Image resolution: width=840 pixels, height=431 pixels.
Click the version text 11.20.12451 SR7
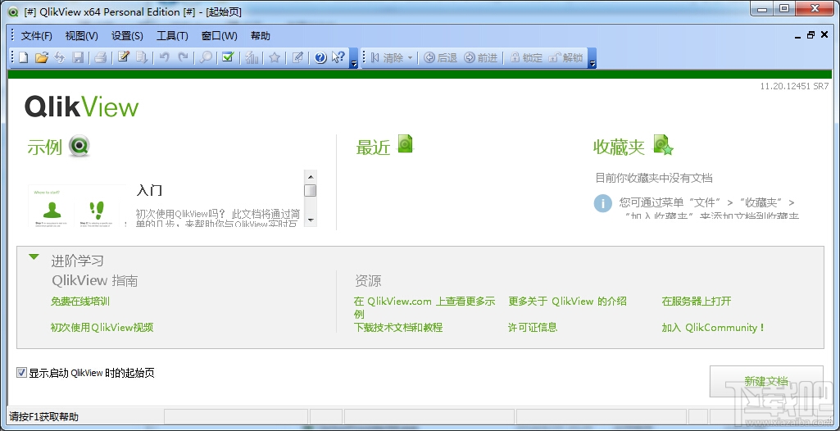(x=794, y=86)
